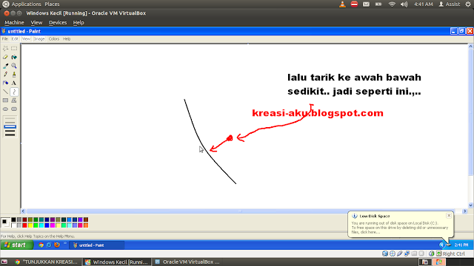This screenshot has width=474, height=266.
Task: Pick the bright blue palette color
Action: click(47, 225)
